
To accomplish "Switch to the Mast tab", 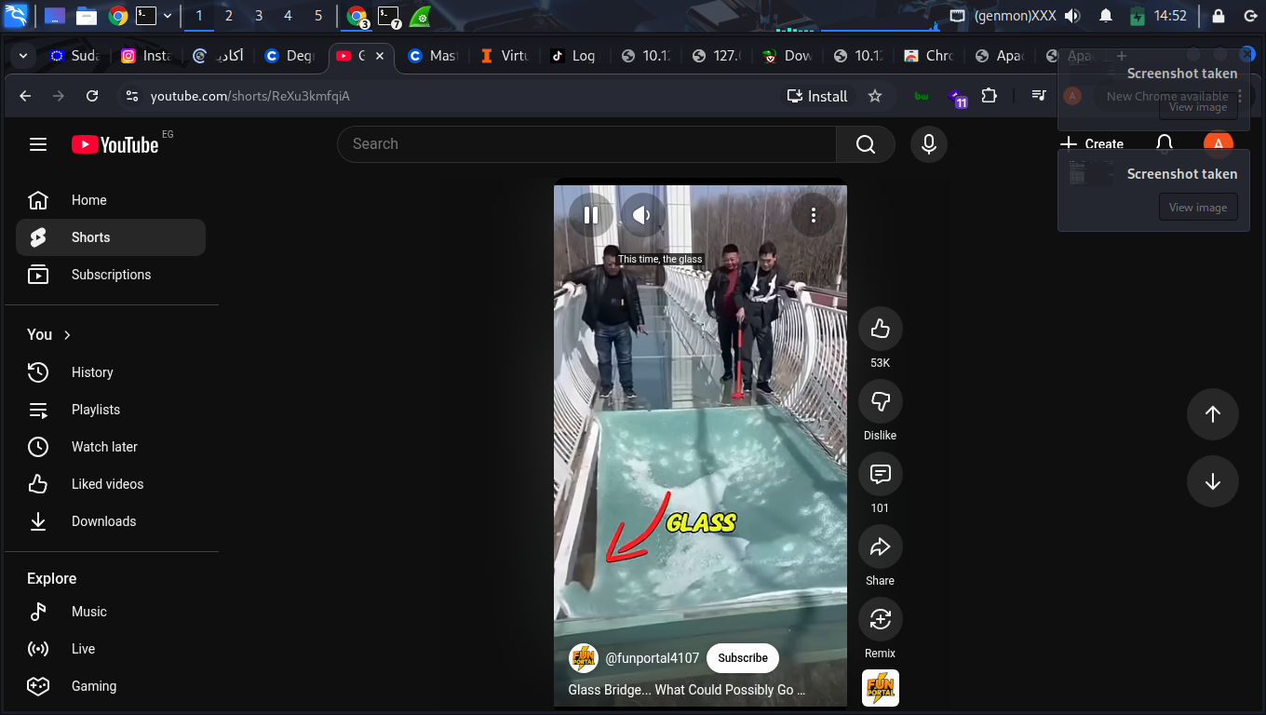I will (x=433, y=56).
